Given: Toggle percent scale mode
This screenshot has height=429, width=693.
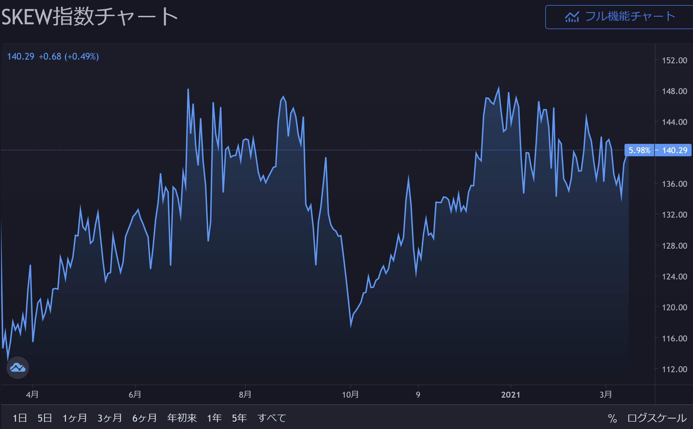Looking at the screenshot, I should pos(612,419).
